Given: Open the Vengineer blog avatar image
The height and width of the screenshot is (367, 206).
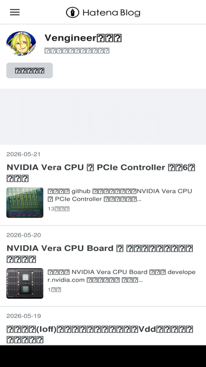Looking at the screenshot, I should (21, 43).
